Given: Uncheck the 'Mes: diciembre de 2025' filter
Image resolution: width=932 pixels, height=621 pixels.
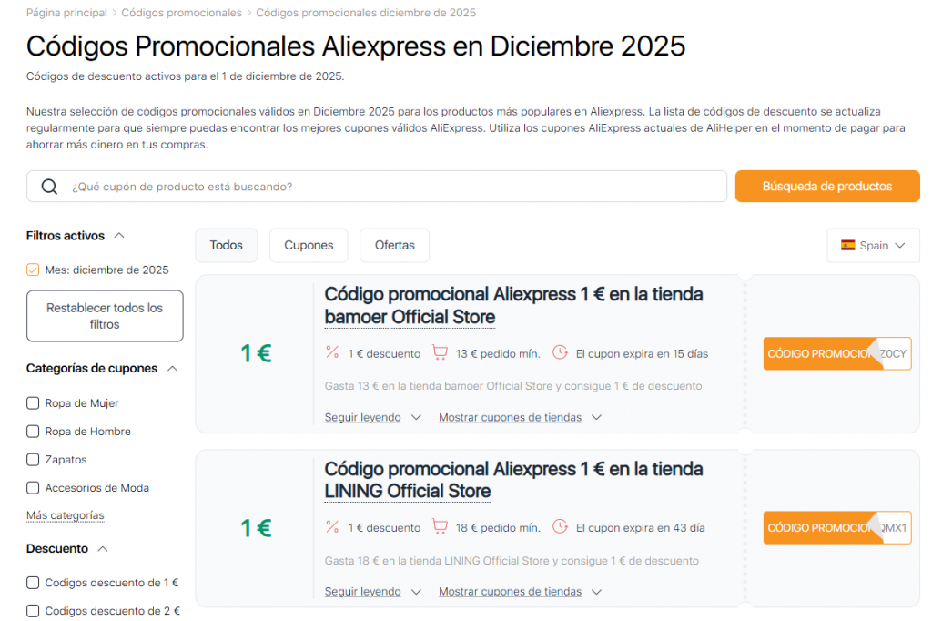Looking at the screenshot, I should coord(33,270).
